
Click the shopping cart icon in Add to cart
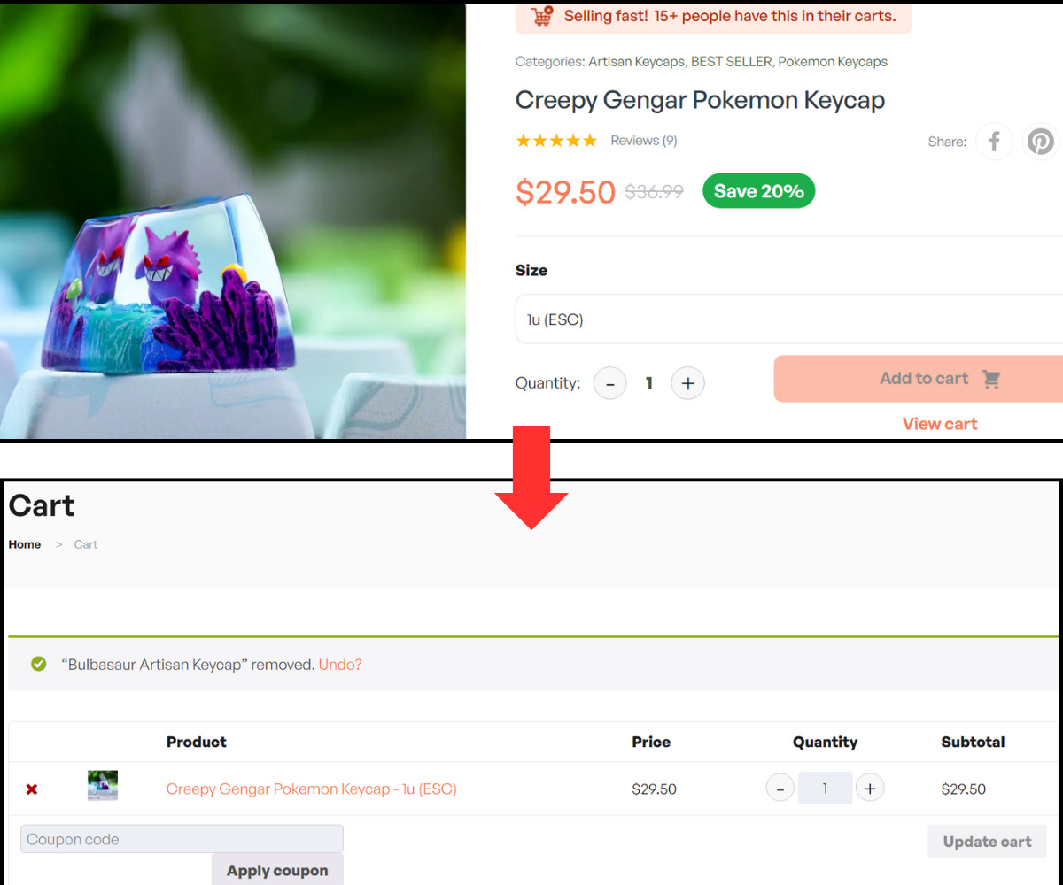[991, 379]
